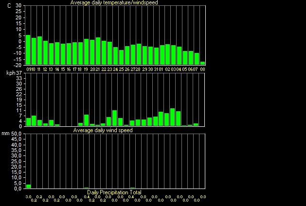This screenshot has height=206, width=306.
Task: Click the first wind speed bar on left
Action: (28, 121)
